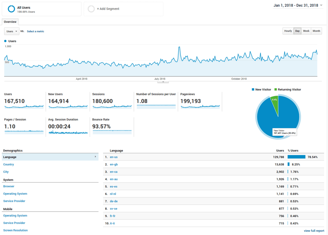Open the Users metric dropdown
328x235 pixels.
click(12, 31)
